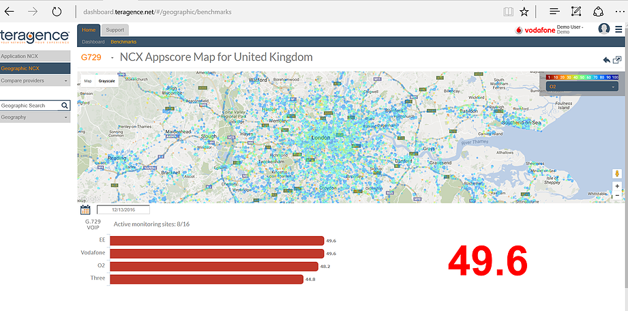The image size is (628, 311).
Task: Click the Vodafone logo in header
Action: coord(535,30)
